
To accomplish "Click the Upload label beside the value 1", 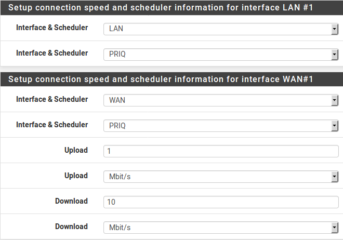I will pyautogui.click(x=76, y=150).
